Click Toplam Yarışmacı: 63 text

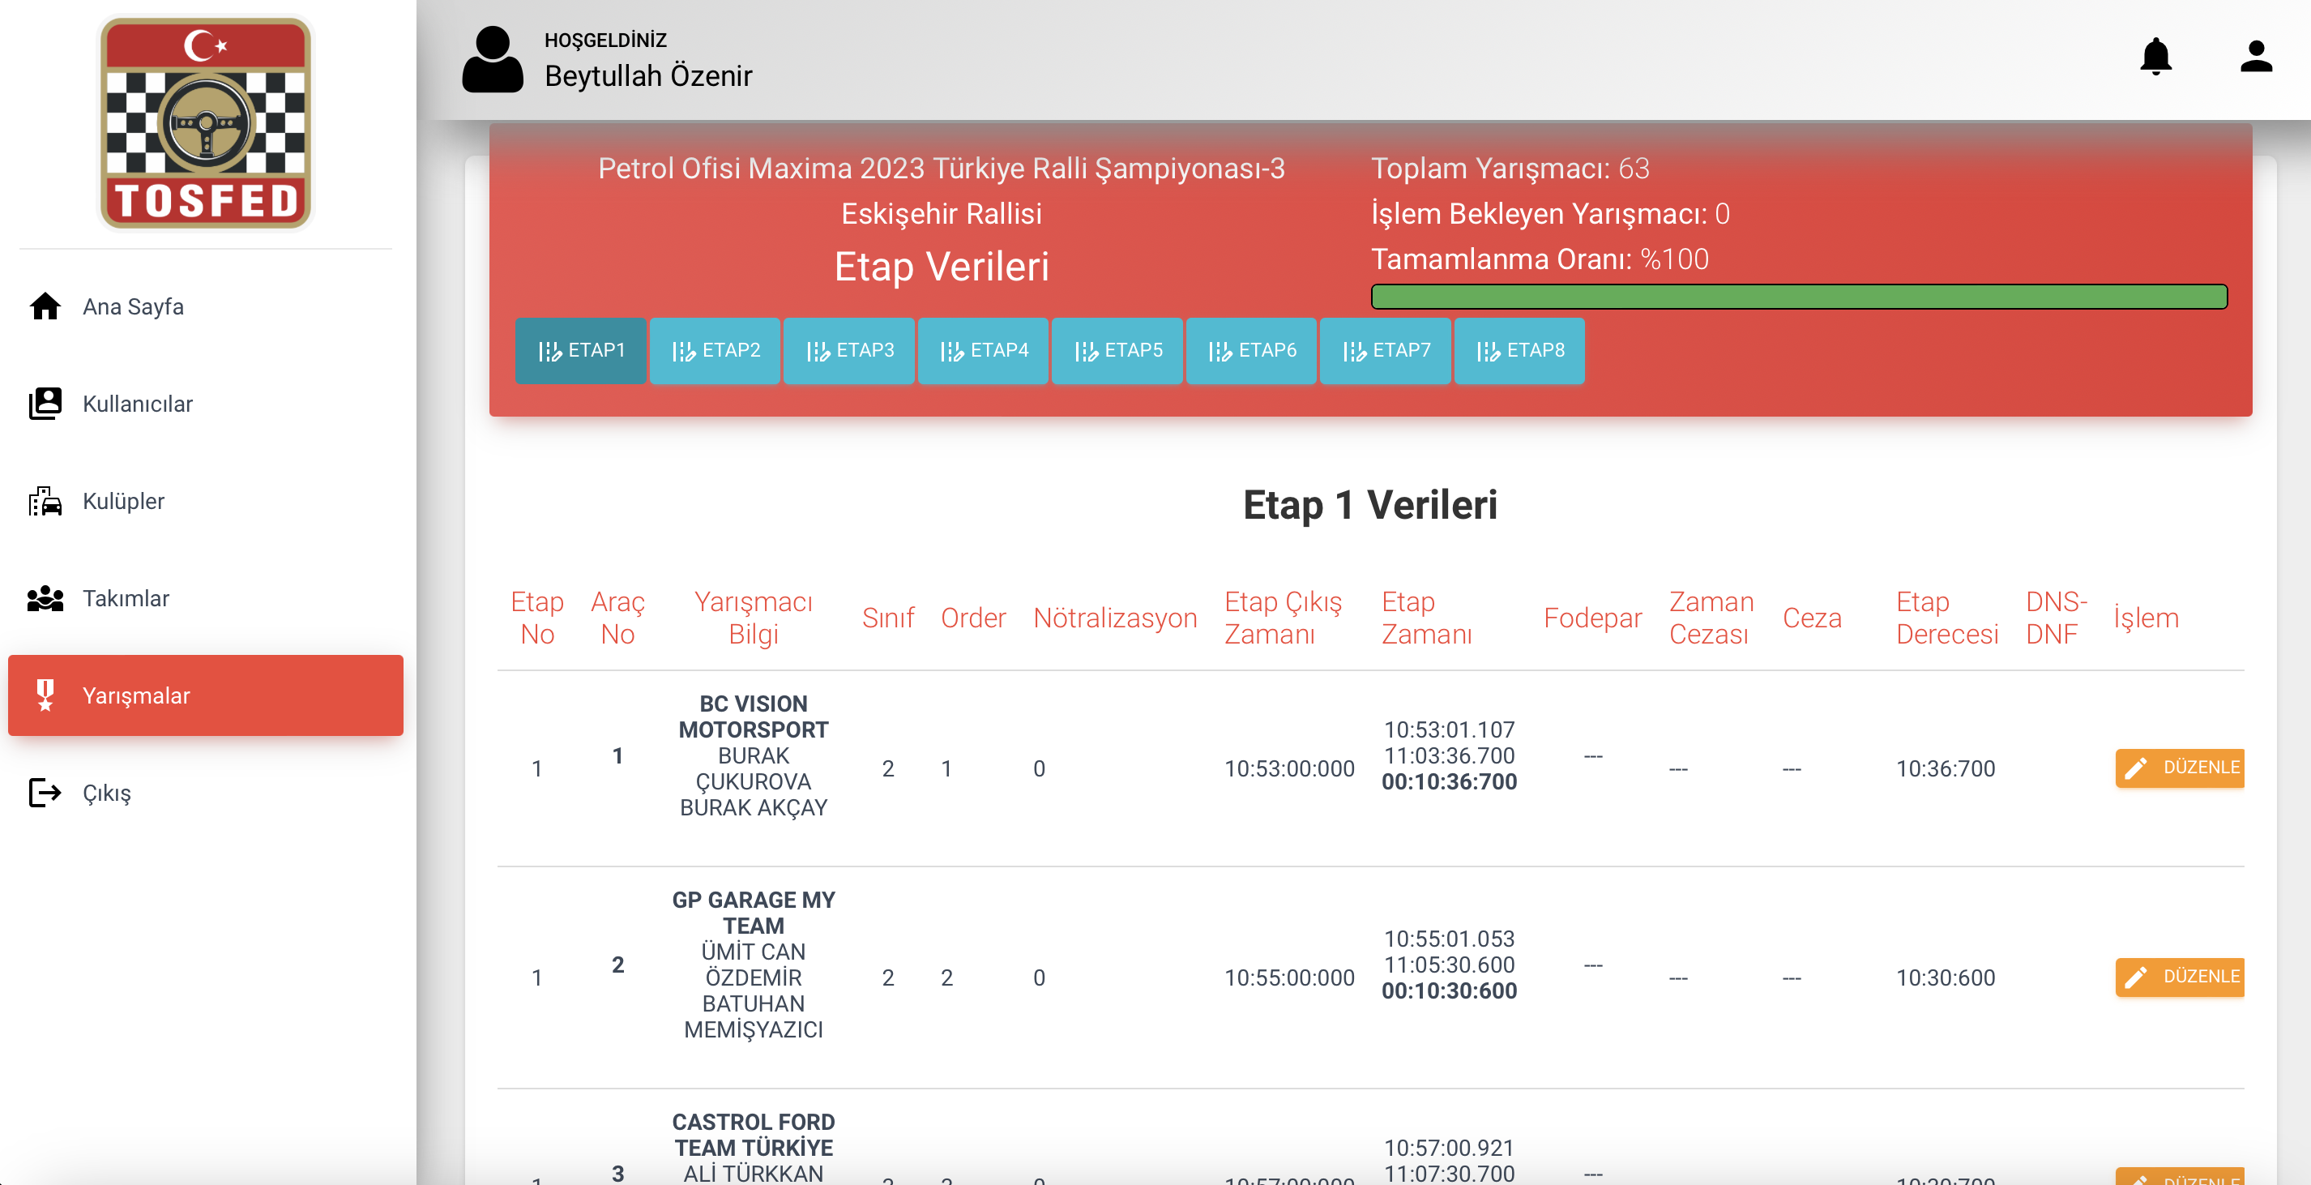1510,169
